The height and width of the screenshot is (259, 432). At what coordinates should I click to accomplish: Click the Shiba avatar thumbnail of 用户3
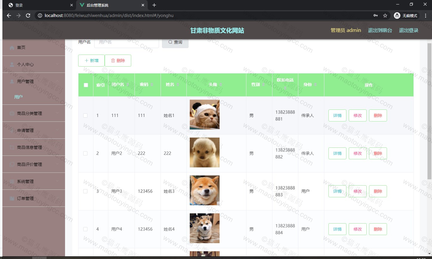click(x=205, y=190)
